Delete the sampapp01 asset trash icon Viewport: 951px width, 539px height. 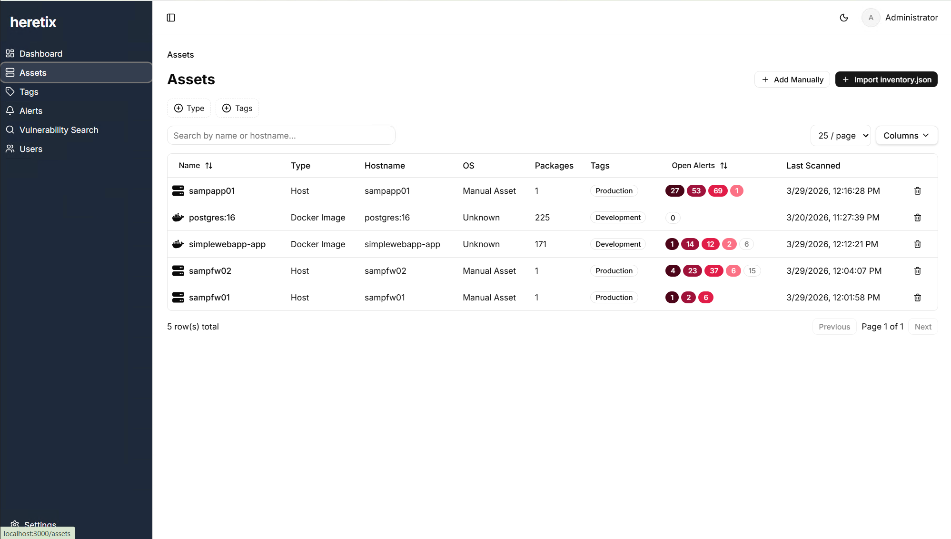point(917,191)
